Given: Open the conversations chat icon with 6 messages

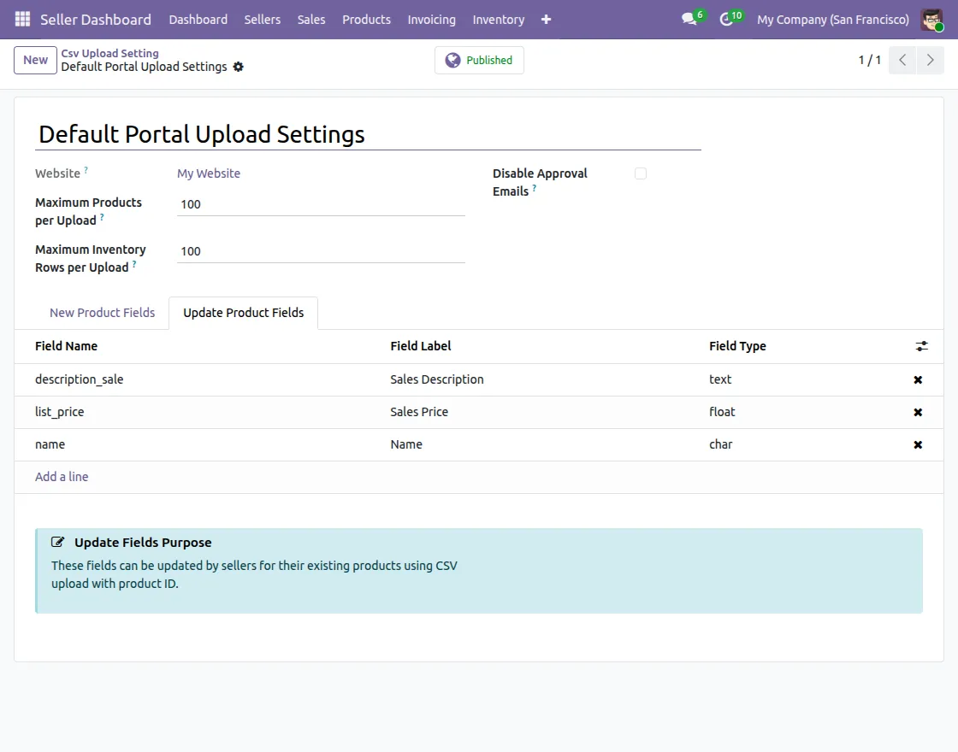Looking at the screenshot, I should coord(689,20).
